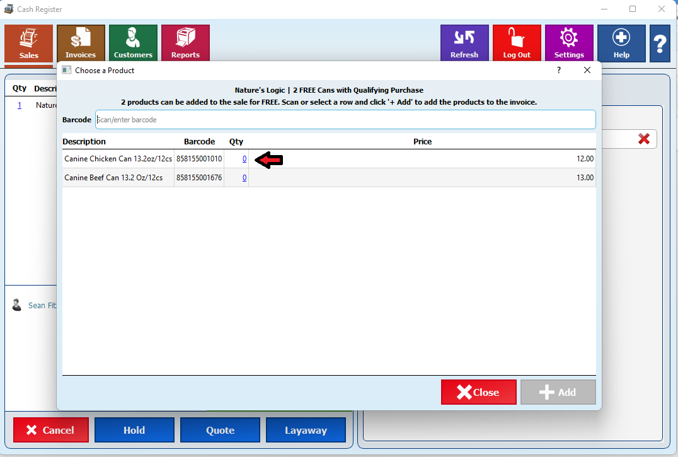
Task: Open Help with the plus icon
Action: pos(621,43)
